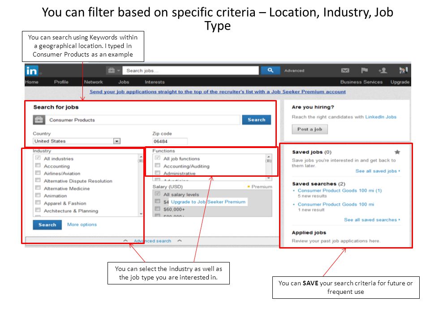Click the star icon next to Saved jobs

(397, 152)
